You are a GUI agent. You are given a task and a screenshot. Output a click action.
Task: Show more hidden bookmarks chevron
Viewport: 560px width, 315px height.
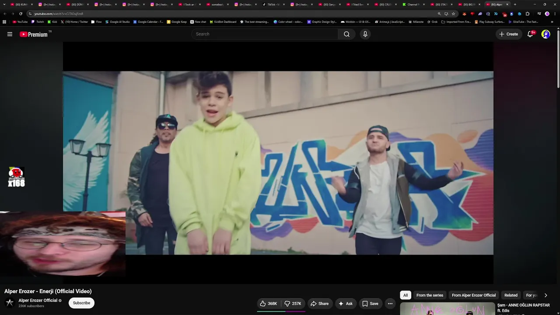(552, 22)
